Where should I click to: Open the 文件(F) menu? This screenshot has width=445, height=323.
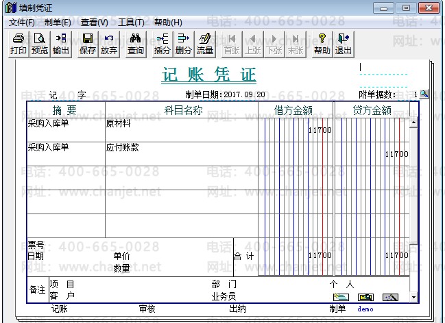click(x=22, y=23)
